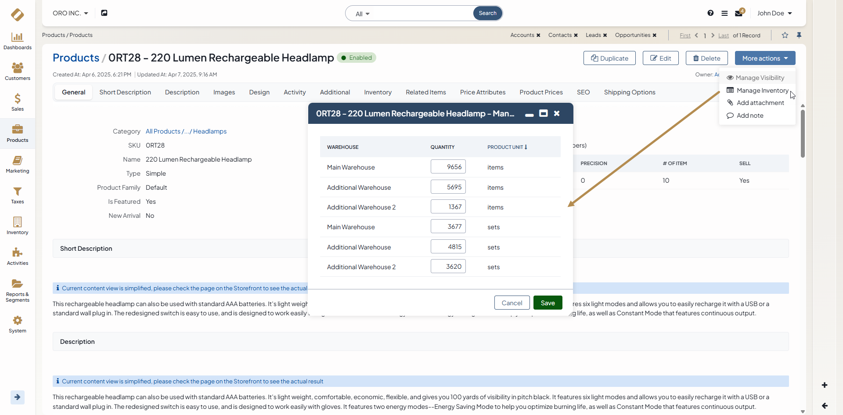Sort by the Product Unit column header

[507, 147]
